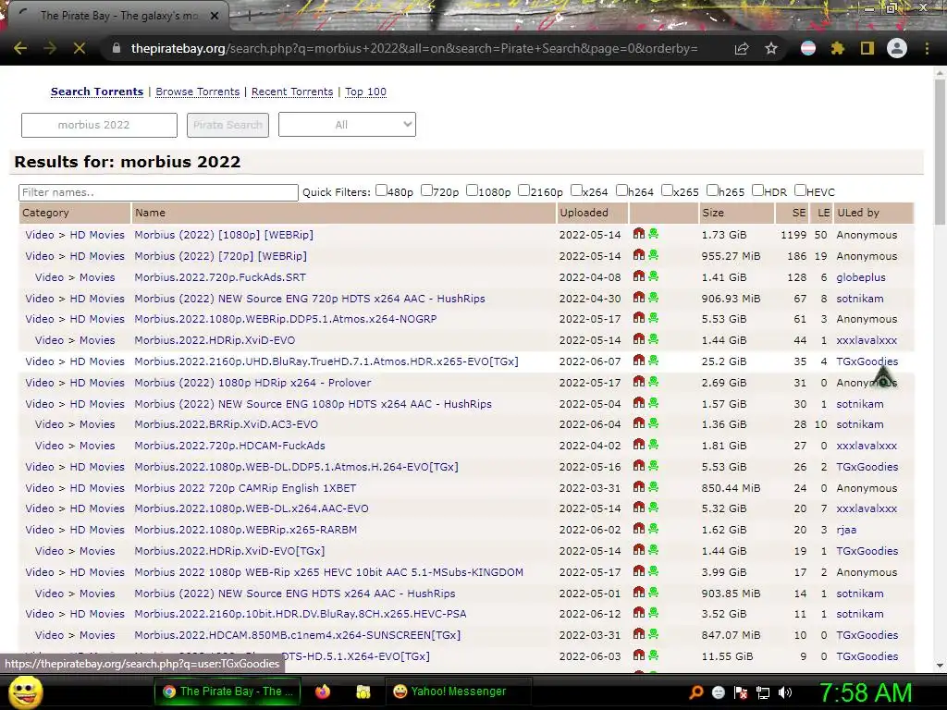This screenshot has width=947, height=710.
Task: Toggle the x264 quick filter
Action: click(576, 190)
